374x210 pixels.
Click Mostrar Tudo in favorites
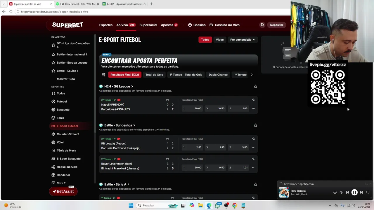click(66, 79)
